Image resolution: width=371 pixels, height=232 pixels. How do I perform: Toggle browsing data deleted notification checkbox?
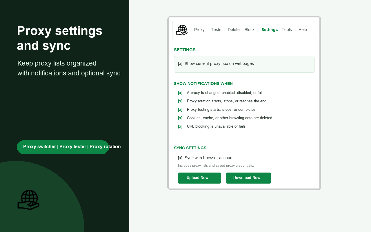[180, 118]
